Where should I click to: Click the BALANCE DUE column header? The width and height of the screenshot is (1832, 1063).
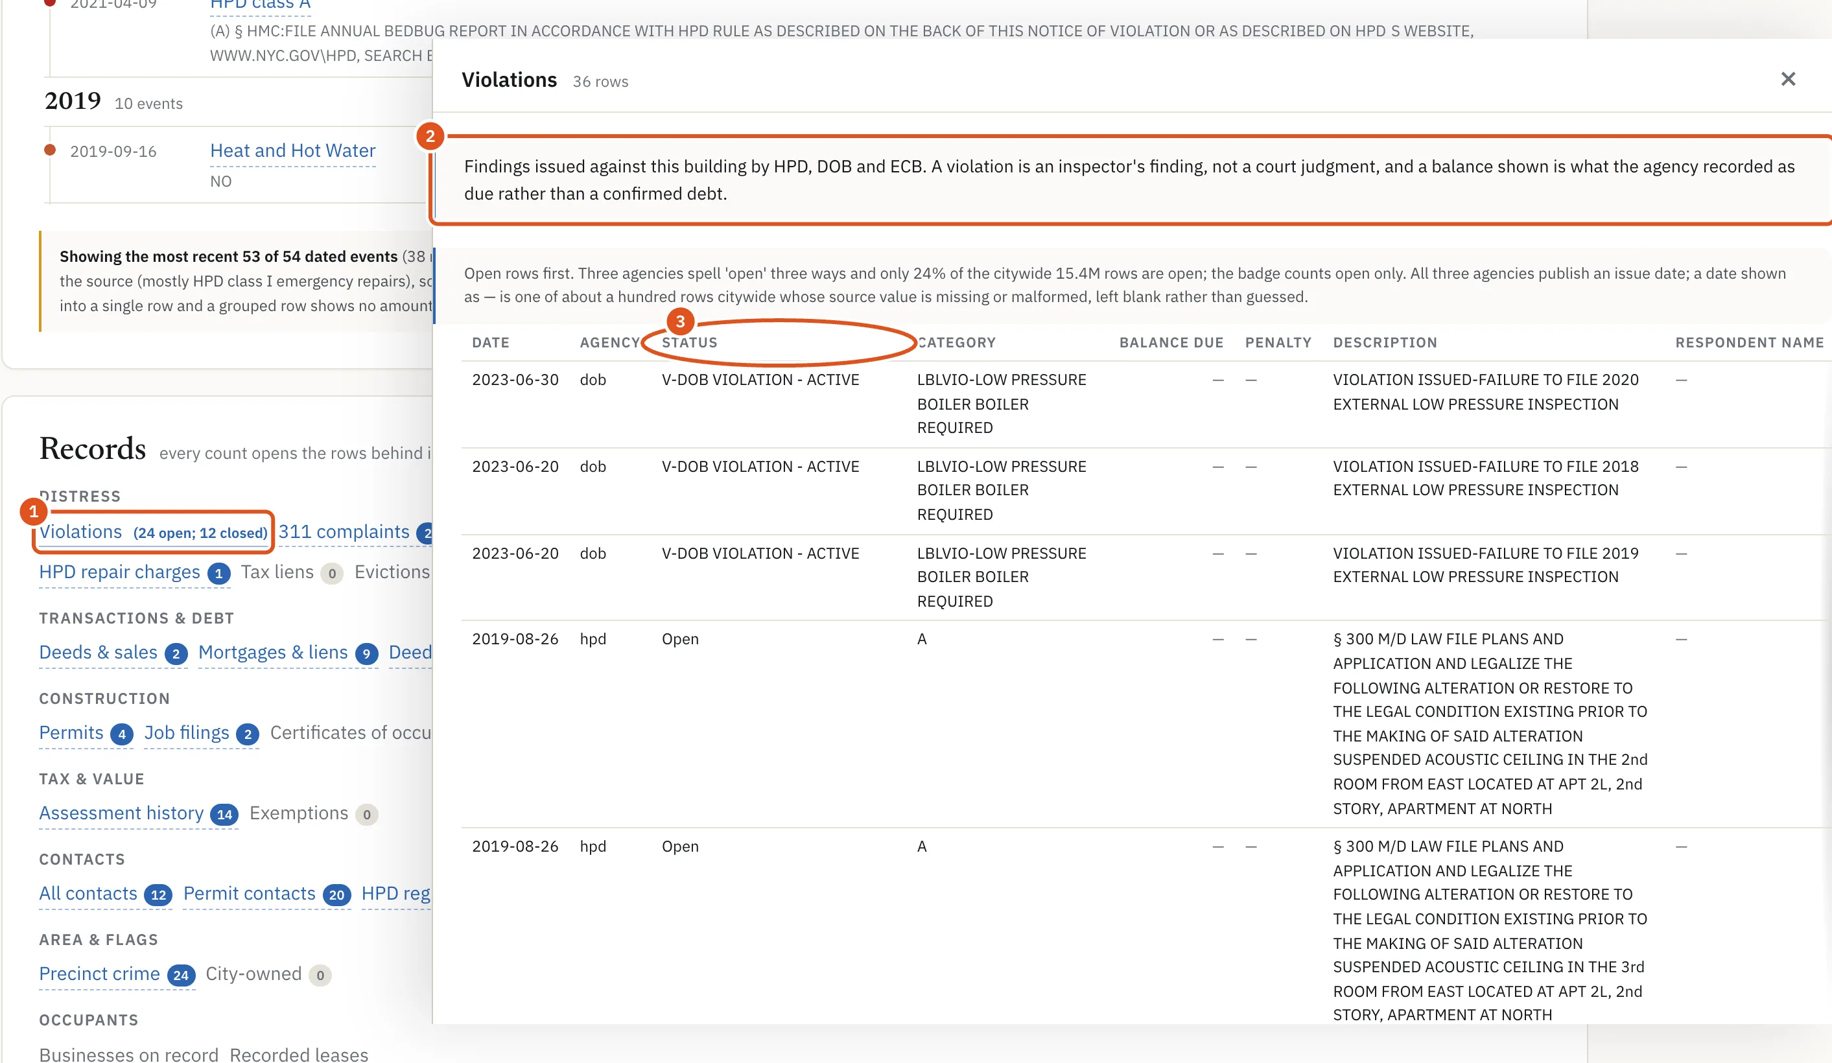coord(1171,342)
